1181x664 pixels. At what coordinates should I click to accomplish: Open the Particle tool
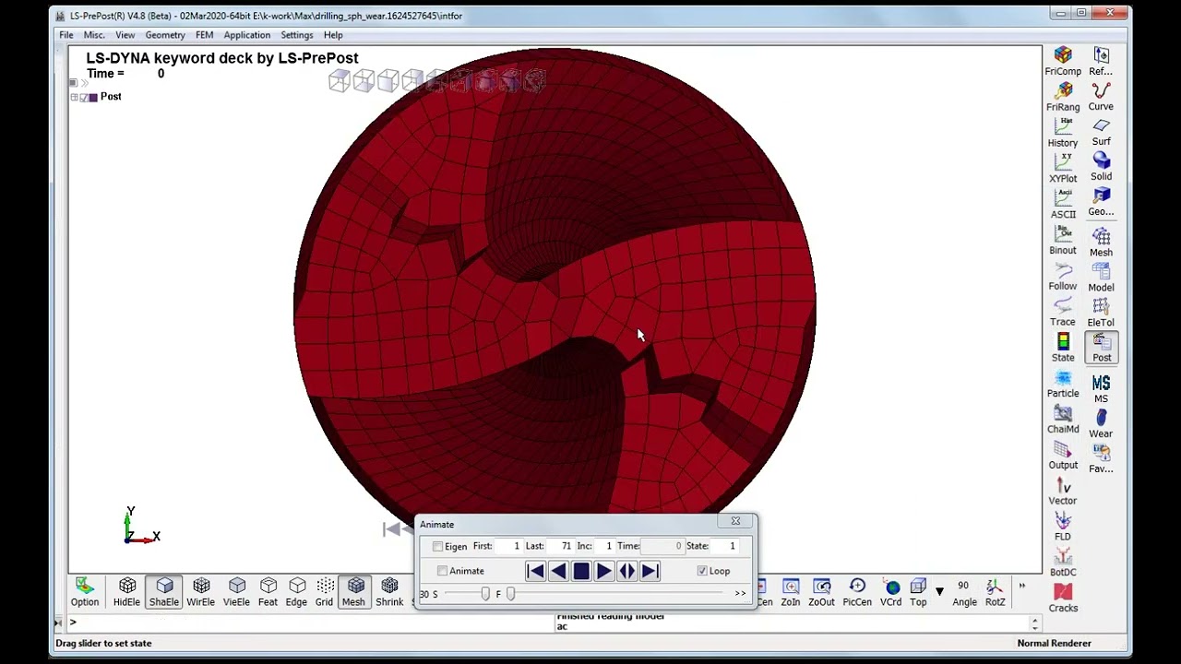[1063, 384]
